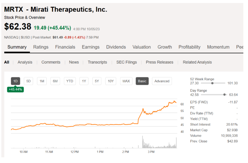Filter by Analysis articles
The height and width of the screenshot is (163, 248).
[25, 62]
